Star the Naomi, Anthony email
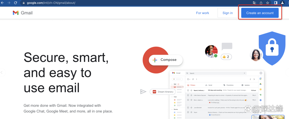Image resolution: width=289 pixels, height=119 pixels. pos(191,90)
